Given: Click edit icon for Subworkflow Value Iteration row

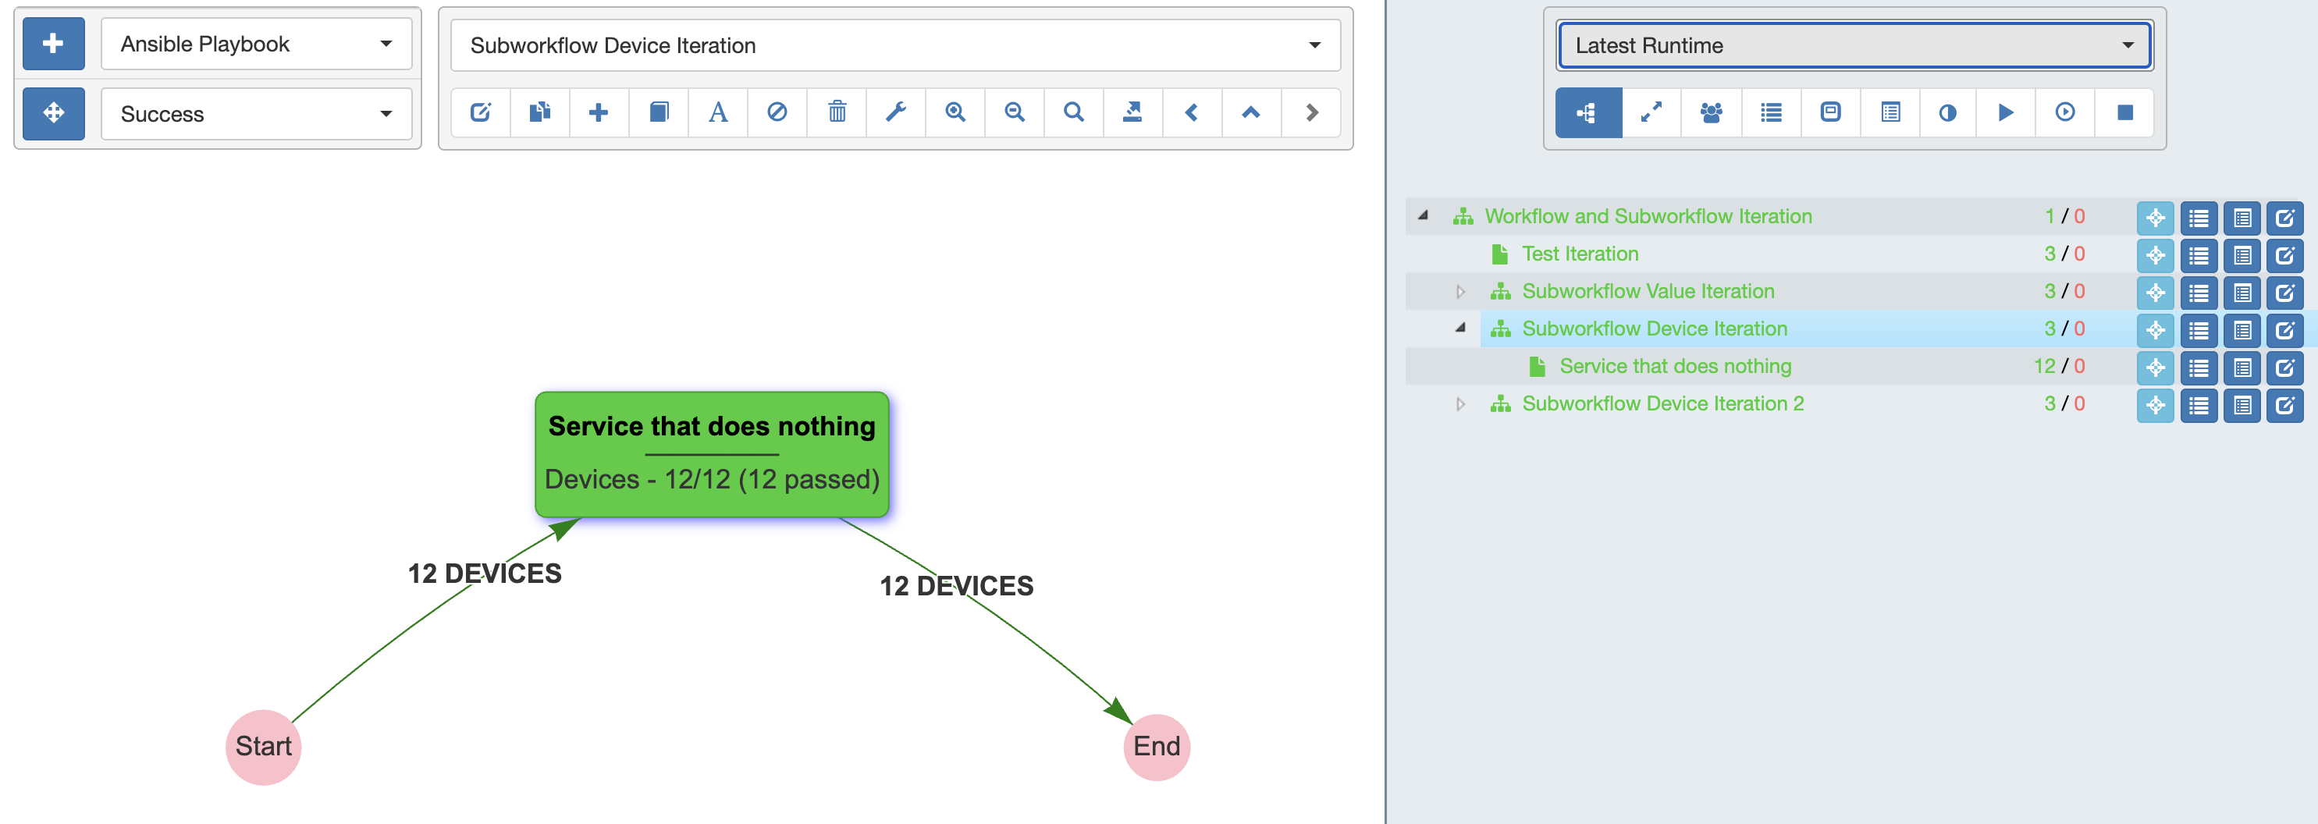Looking at the screenshot, I should click(2284, 293).
